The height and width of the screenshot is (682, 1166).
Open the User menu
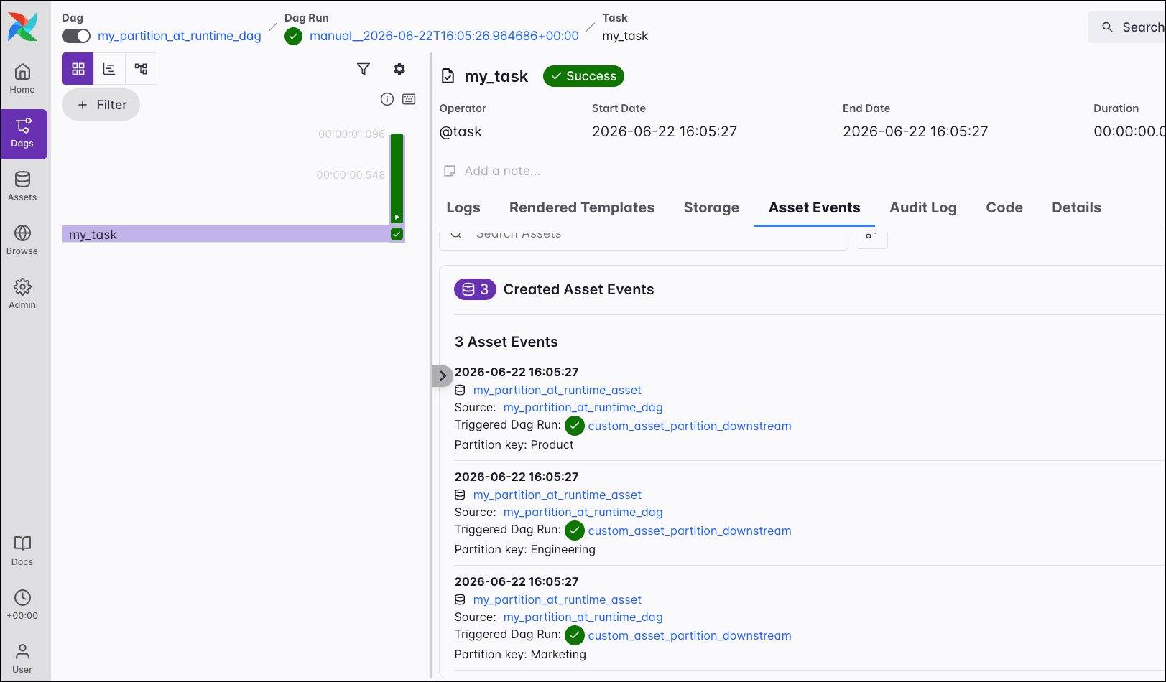click(x=22, y=659)
